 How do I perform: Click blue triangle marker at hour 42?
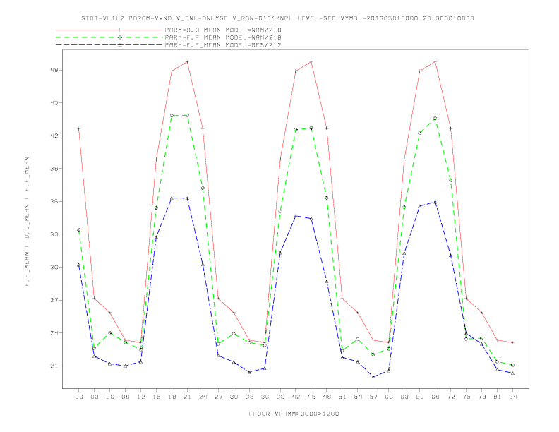(296, 216)
